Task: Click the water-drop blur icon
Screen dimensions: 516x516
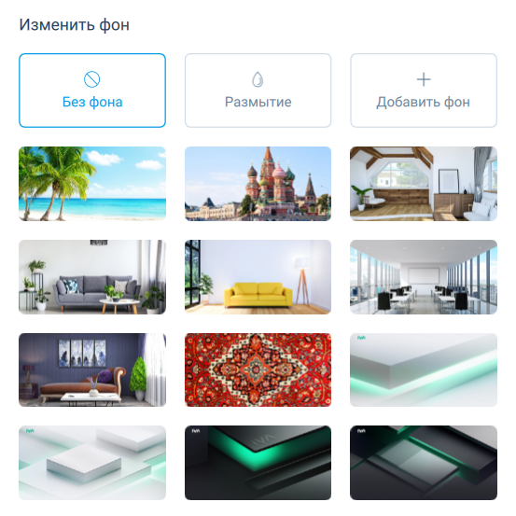Action: coord(258,79)
